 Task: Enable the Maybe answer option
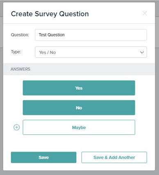(x=79, y=127)
